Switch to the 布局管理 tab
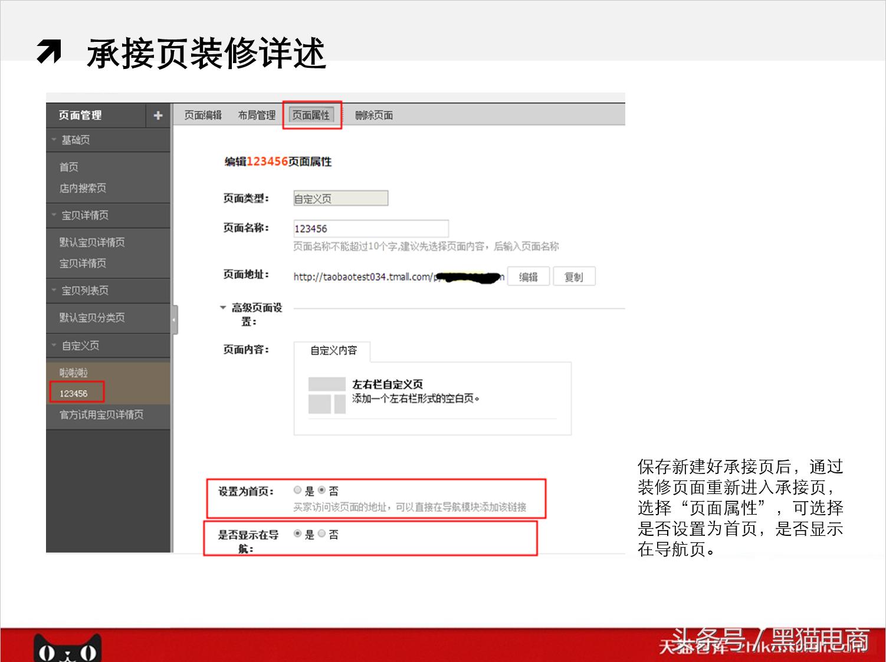886x662 pixels. (257, 115)
